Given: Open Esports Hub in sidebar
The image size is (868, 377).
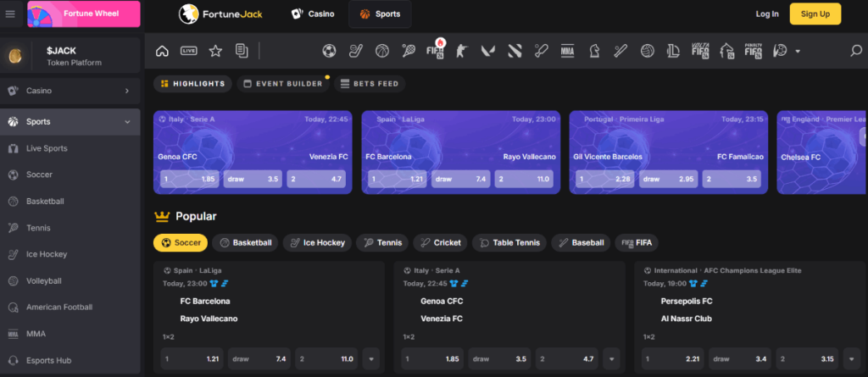Looking at the screenshot, I should [x=70, y=360].
